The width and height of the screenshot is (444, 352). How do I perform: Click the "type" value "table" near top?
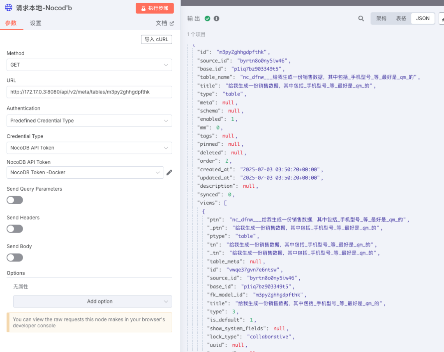click(x=233, y=94)
